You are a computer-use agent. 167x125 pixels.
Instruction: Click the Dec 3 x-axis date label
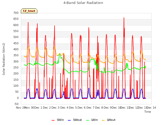[56, 108]
